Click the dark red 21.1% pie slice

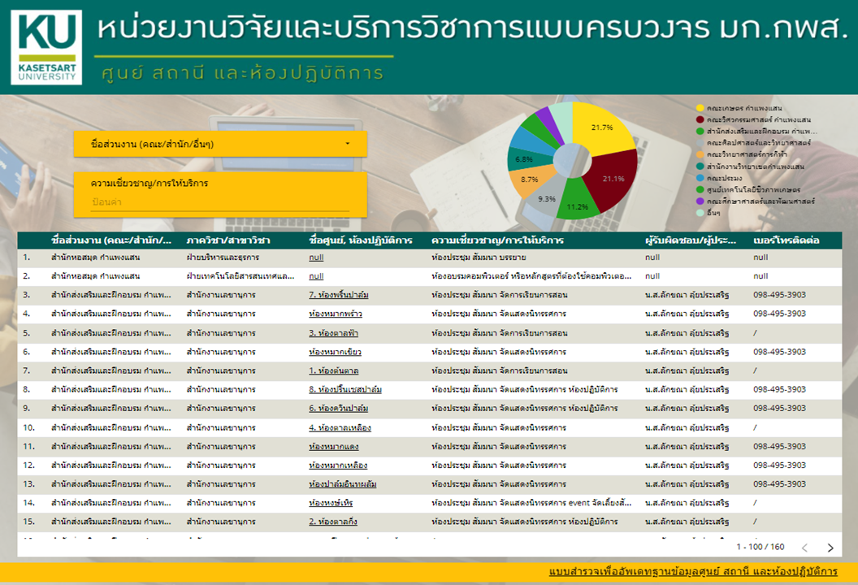coord(612,178)
